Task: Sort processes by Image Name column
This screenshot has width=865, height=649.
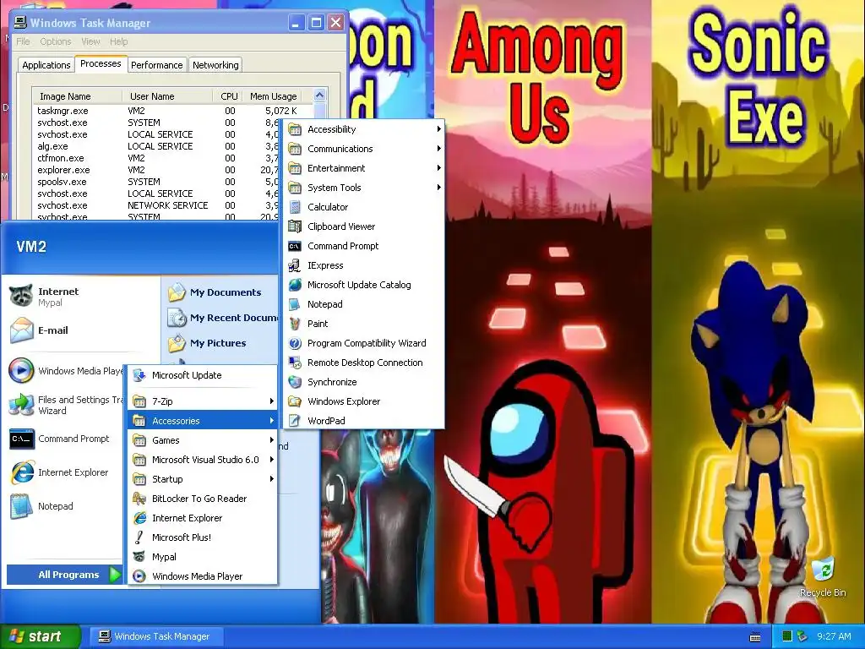Action: (77, 96)
